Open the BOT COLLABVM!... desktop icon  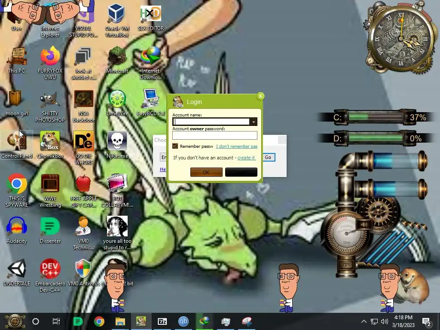coord(117,191)
